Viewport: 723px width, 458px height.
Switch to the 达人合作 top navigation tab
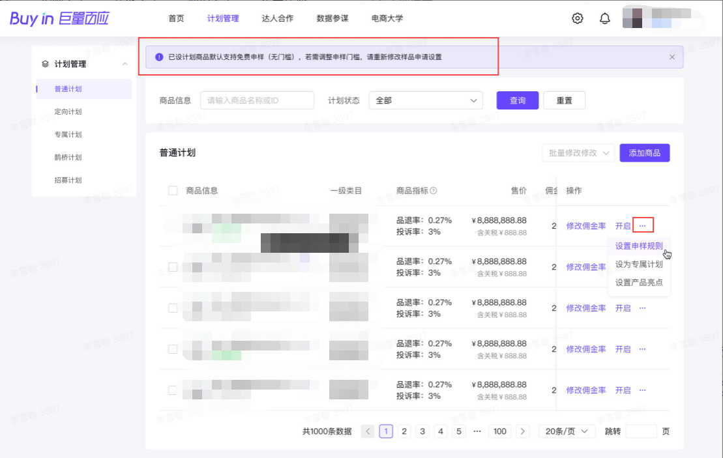click(278, 18)
